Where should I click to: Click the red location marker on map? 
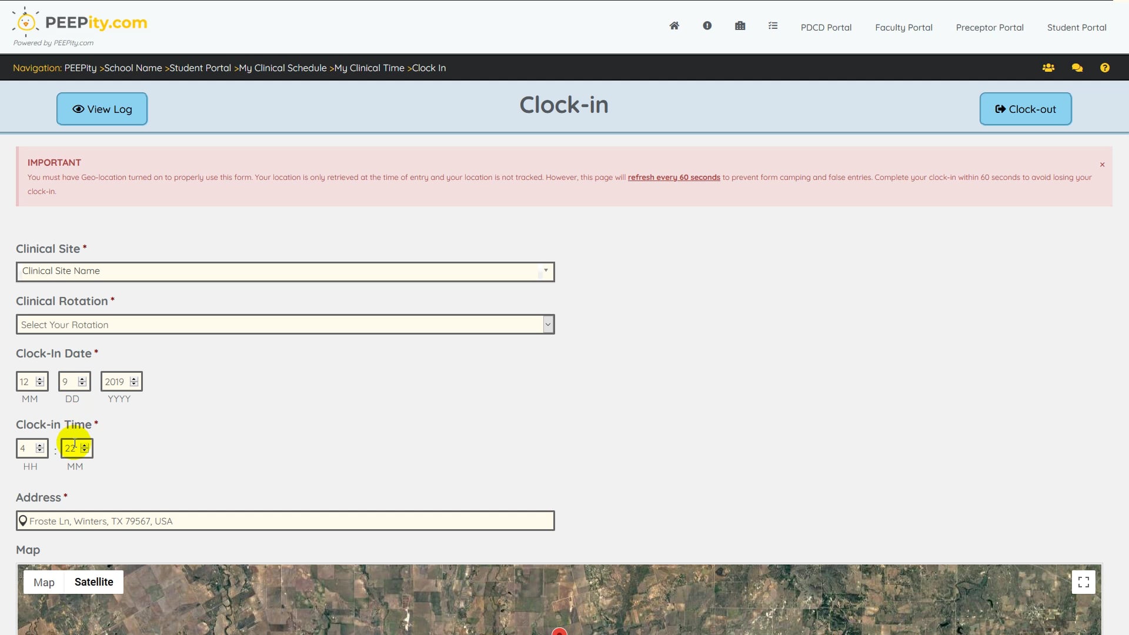pos(559,631)
